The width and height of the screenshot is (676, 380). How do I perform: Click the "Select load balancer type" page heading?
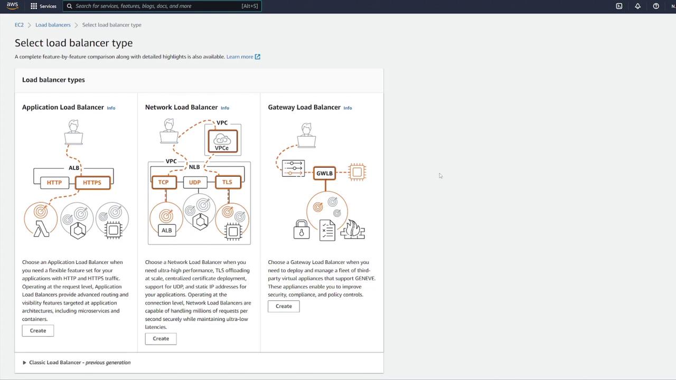pos(74,43)
